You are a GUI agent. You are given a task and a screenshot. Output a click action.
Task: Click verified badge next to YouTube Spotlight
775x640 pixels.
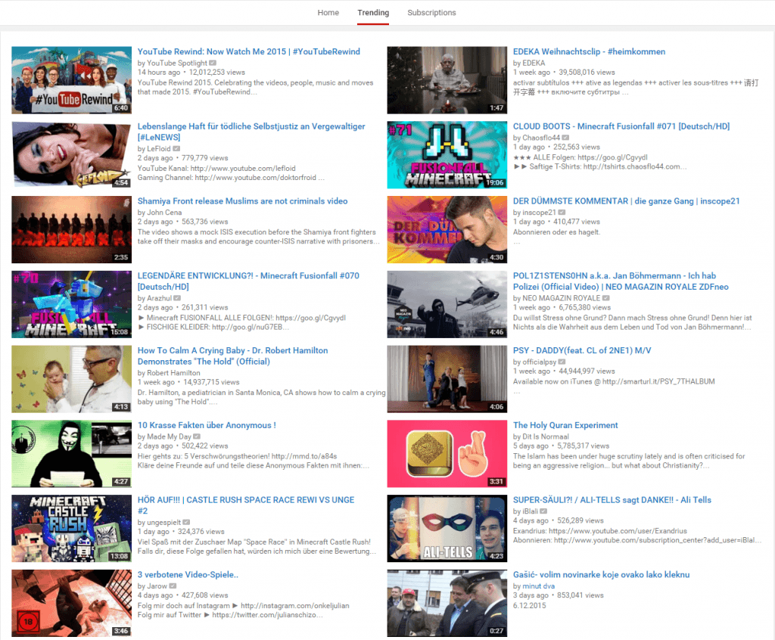(x=213, y=63)
